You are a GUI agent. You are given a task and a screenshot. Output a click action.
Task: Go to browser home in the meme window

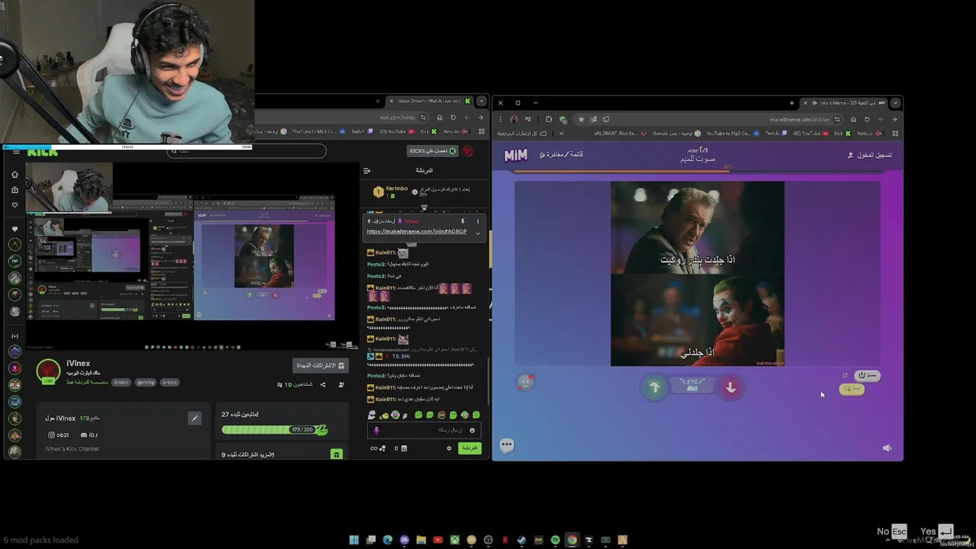click(853, 119)
